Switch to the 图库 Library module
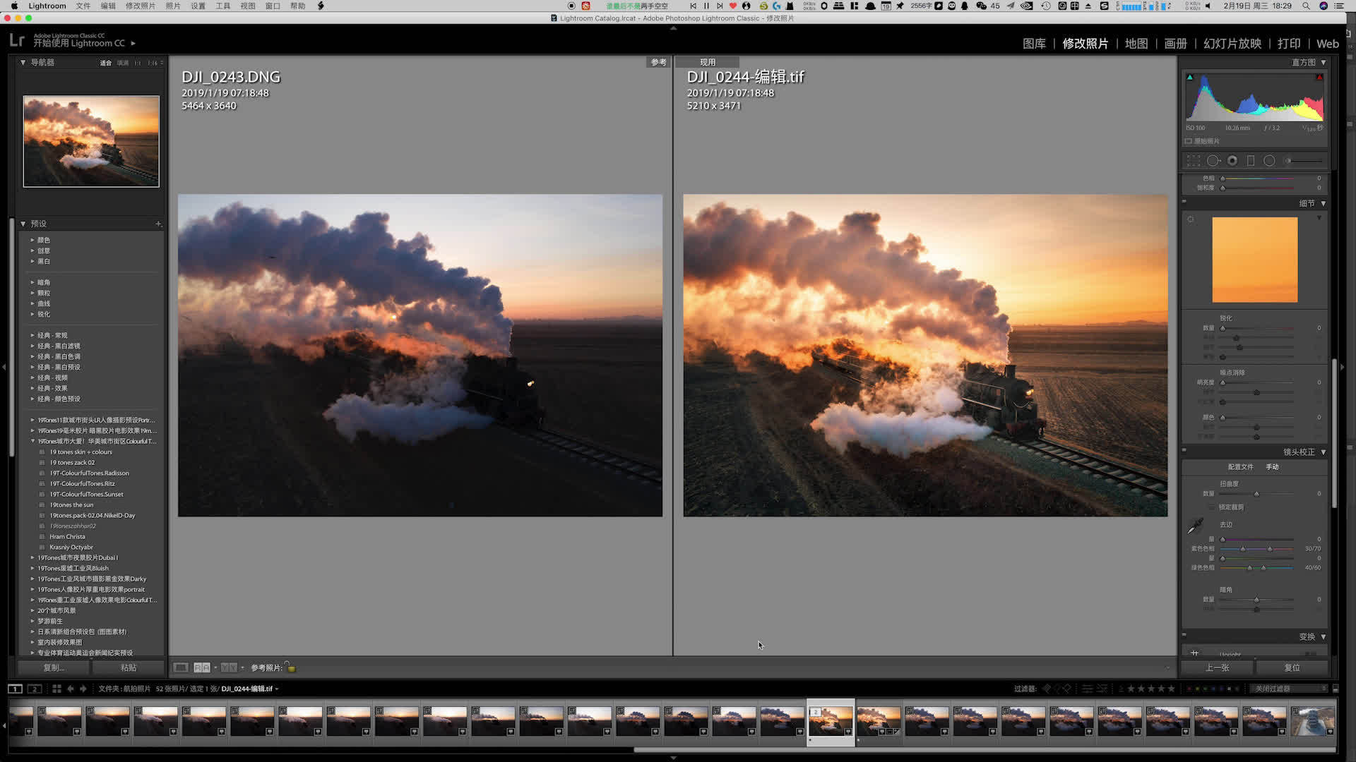 tap(1034, 44)
